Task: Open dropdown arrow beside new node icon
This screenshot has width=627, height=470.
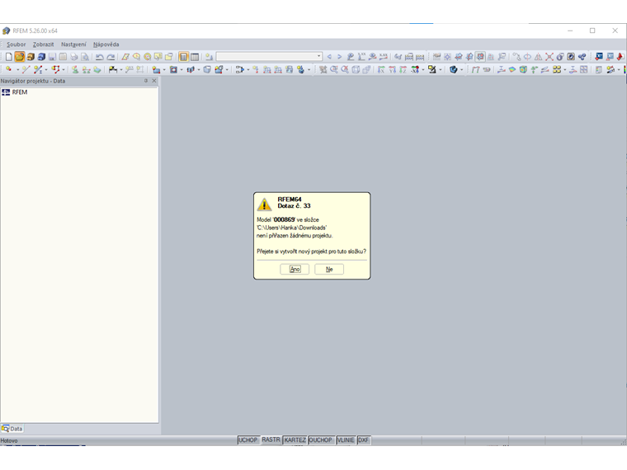Action: [x=17, y=69]
